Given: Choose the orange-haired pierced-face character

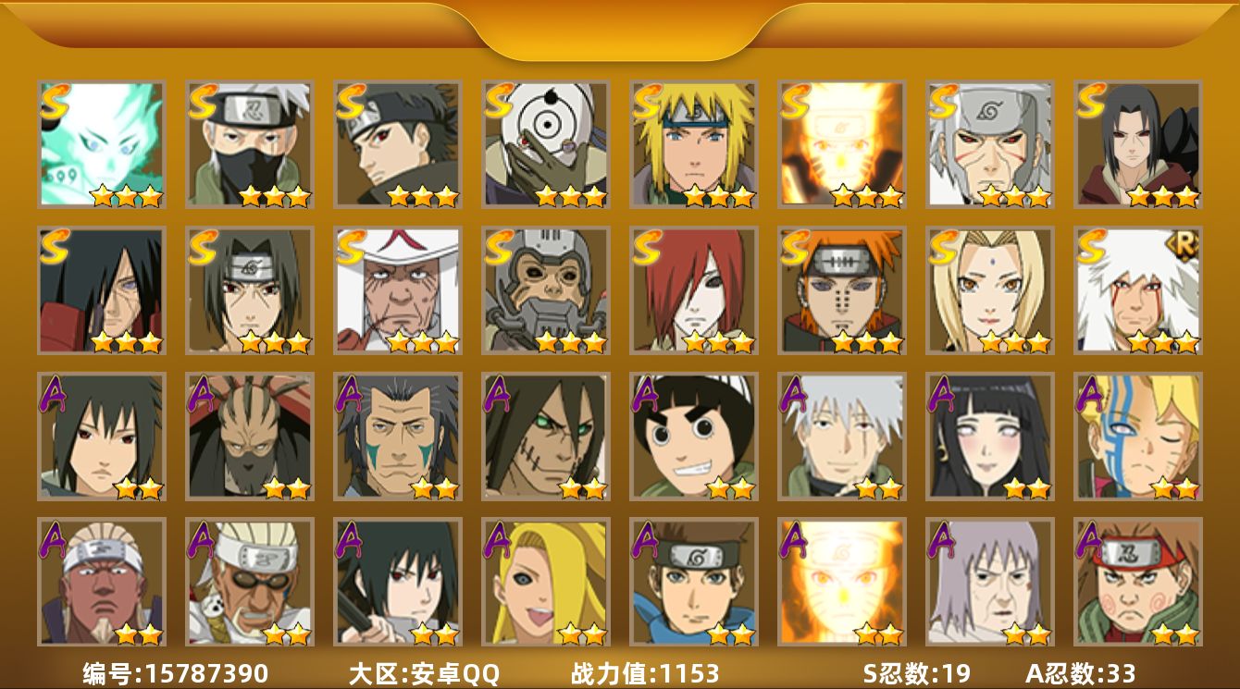Looking at the screenshot, I should pyautogui.click(x=842, y=290).
